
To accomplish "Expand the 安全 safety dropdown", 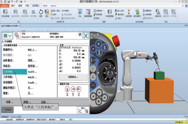I will tap(122, 18).
